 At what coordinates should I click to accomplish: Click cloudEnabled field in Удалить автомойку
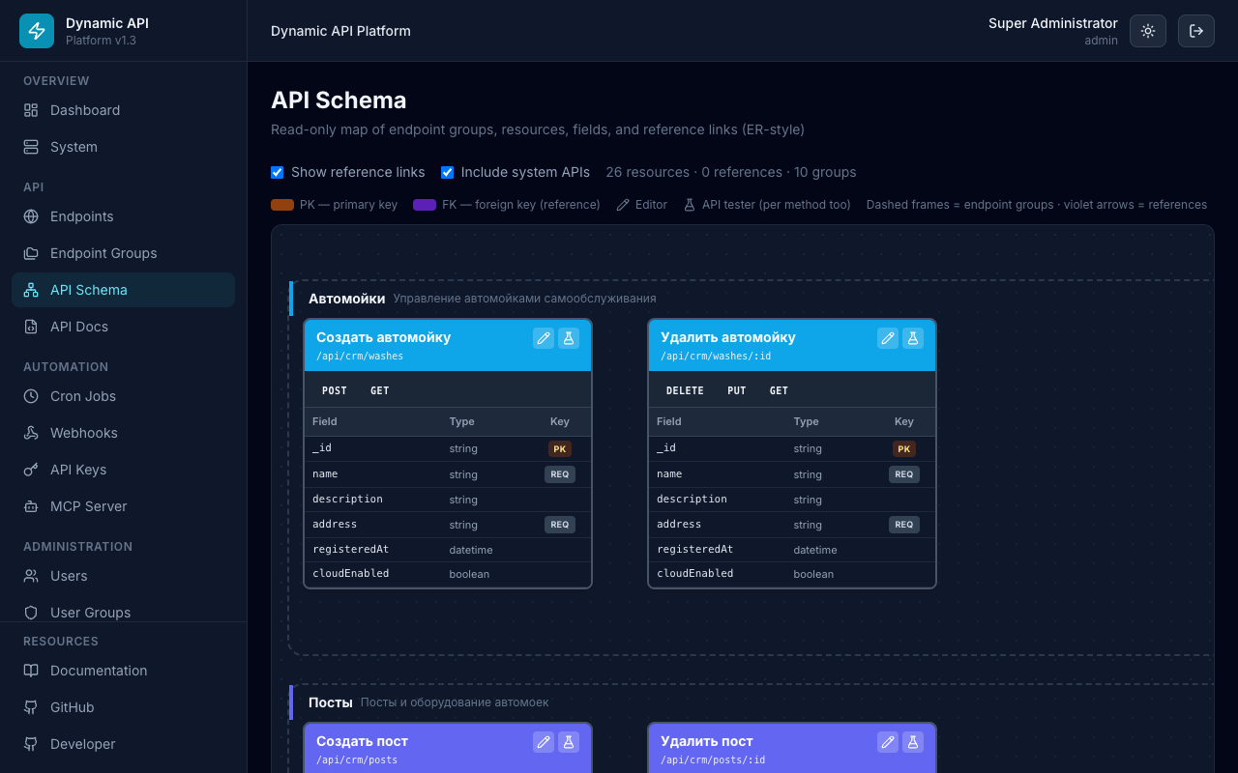coord(694,573)
